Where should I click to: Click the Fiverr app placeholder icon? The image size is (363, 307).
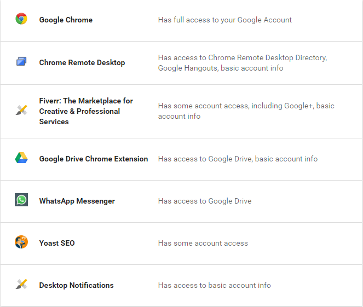click(21, 110)
